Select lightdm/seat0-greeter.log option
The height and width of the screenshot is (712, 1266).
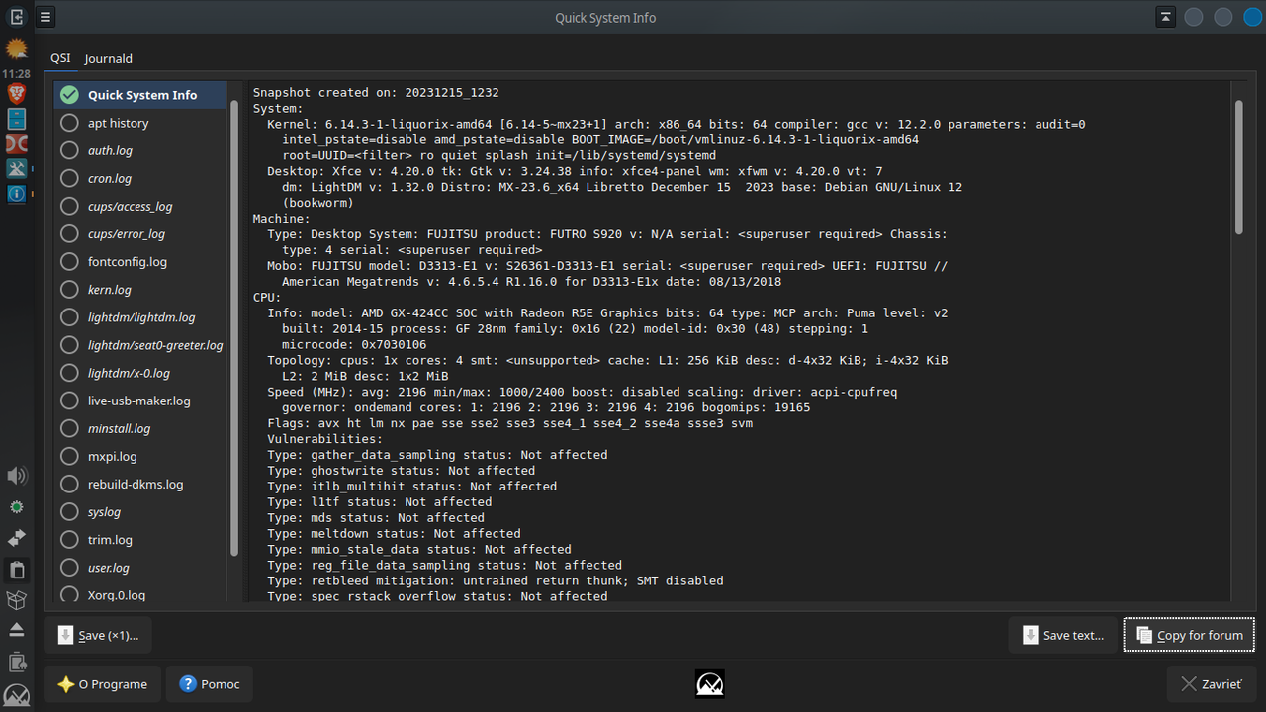[140, 345]
